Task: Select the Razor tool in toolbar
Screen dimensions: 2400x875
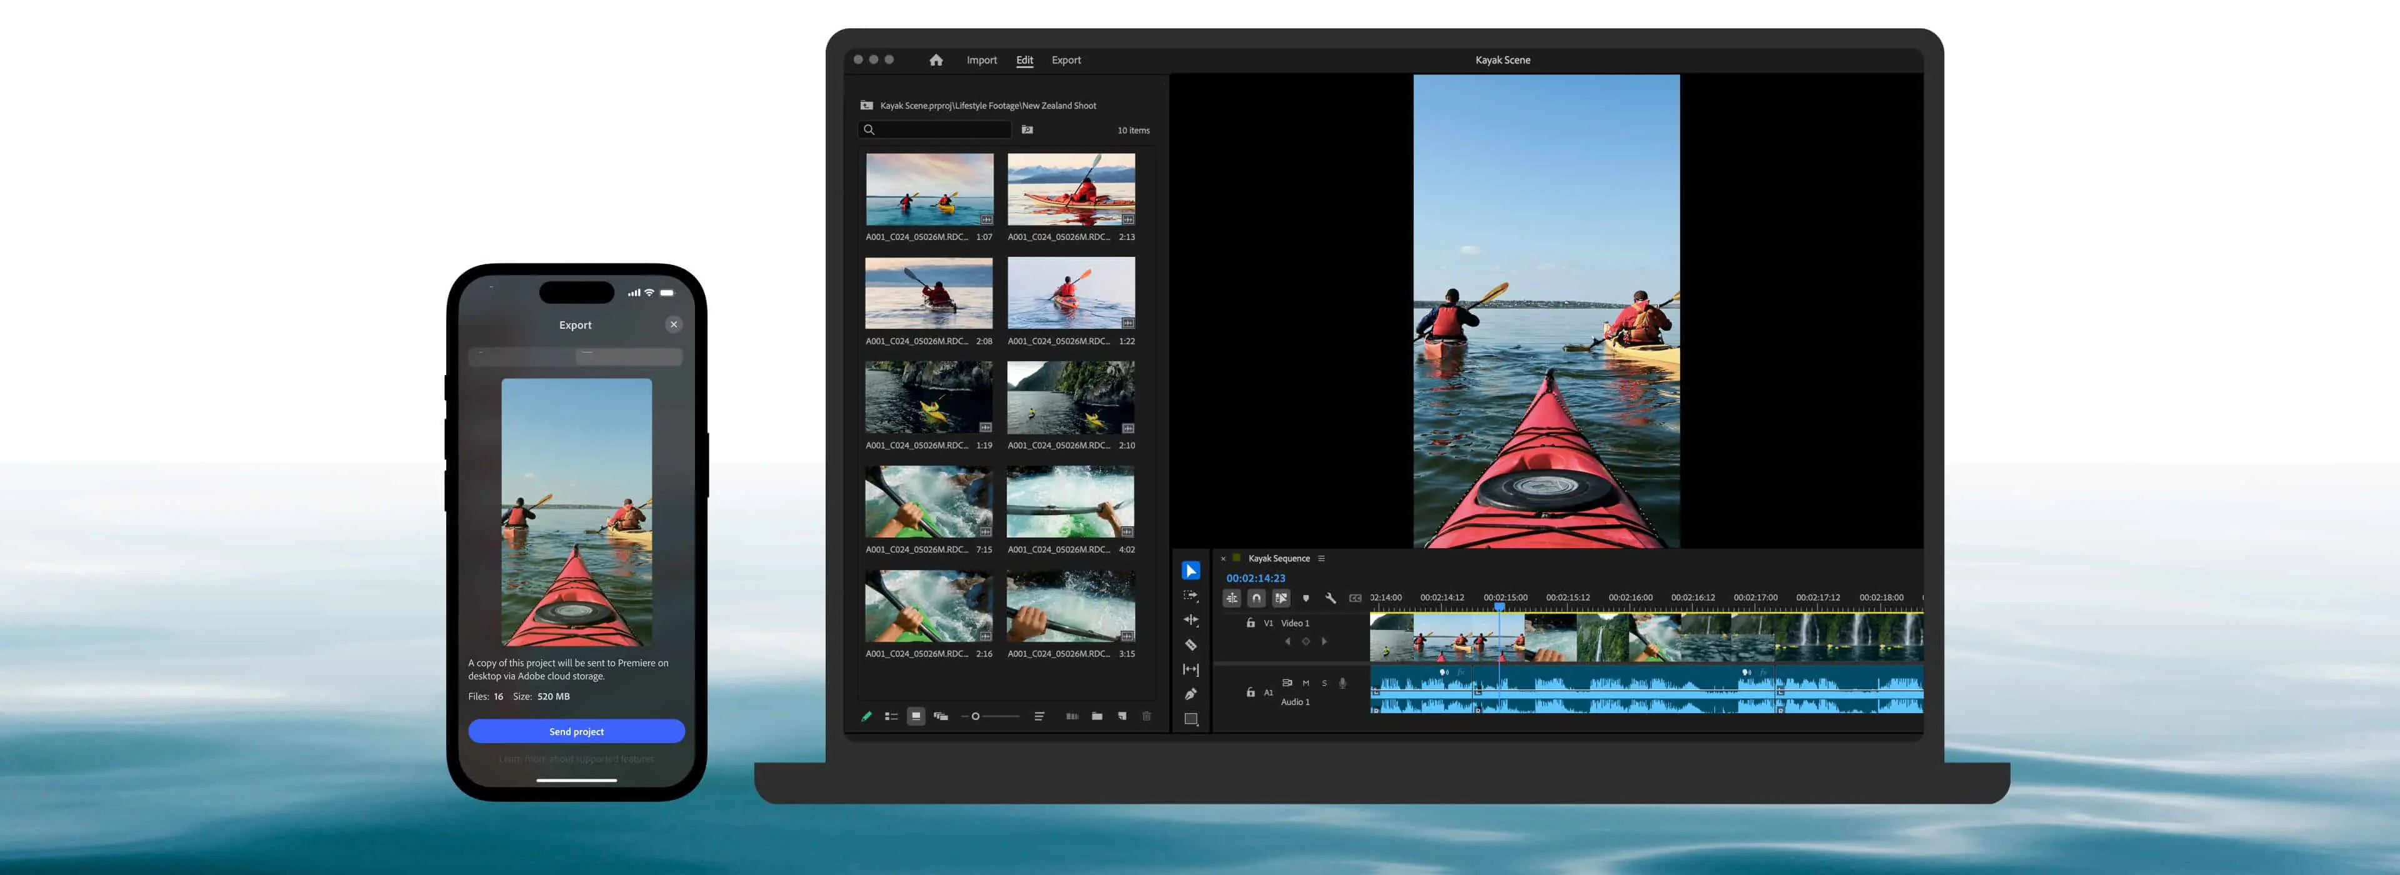Action: (x=1190, y=645)
